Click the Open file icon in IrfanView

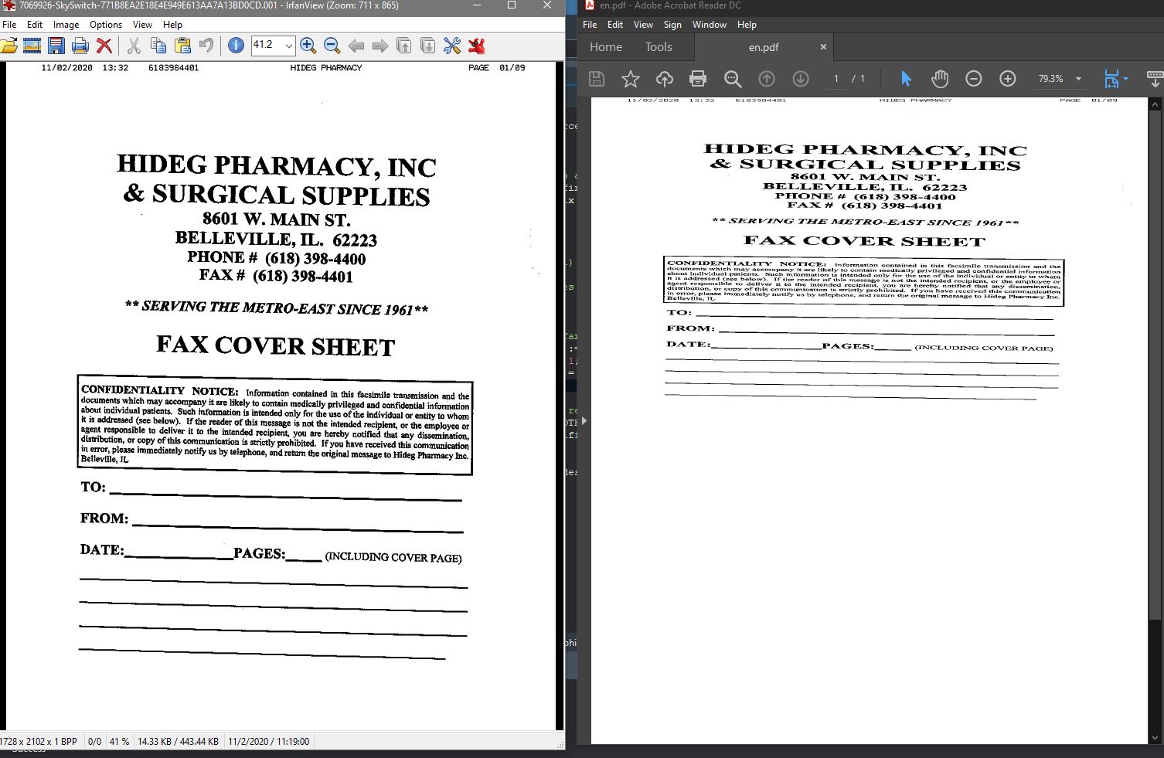[9, 46]
